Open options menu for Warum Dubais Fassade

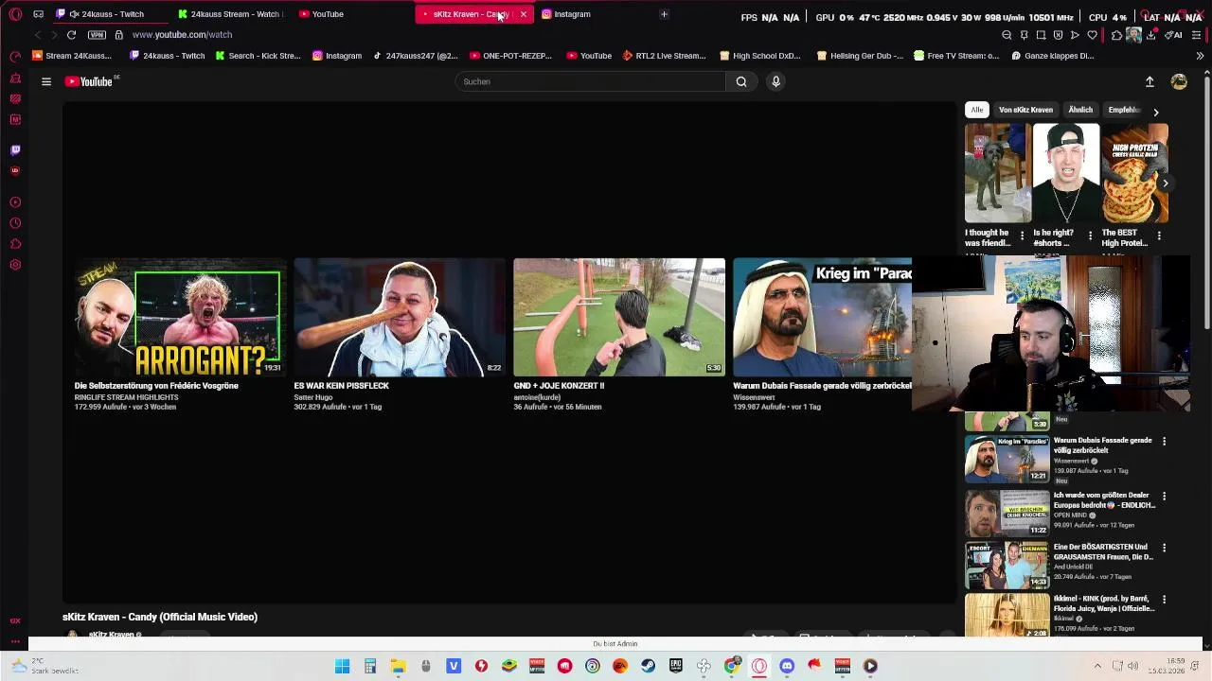coord(1164,442)
